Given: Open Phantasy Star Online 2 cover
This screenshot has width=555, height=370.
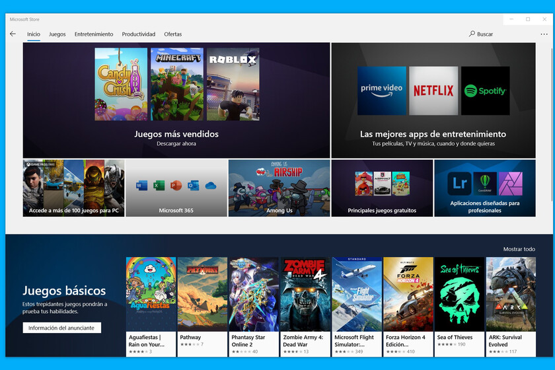Looking at the screenshot, I should pos(254,294).
